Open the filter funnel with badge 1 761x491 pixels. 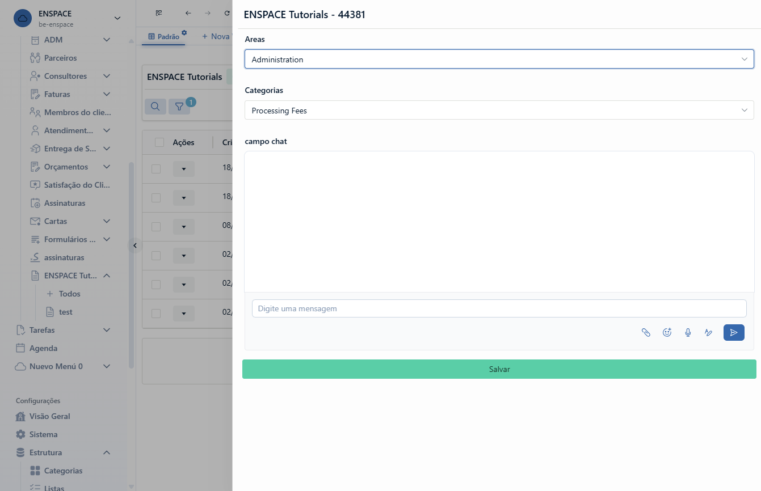coord(179,107)
